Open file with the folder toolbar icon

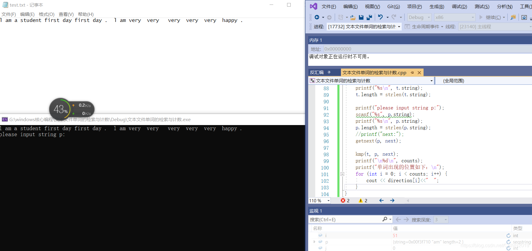353,17
